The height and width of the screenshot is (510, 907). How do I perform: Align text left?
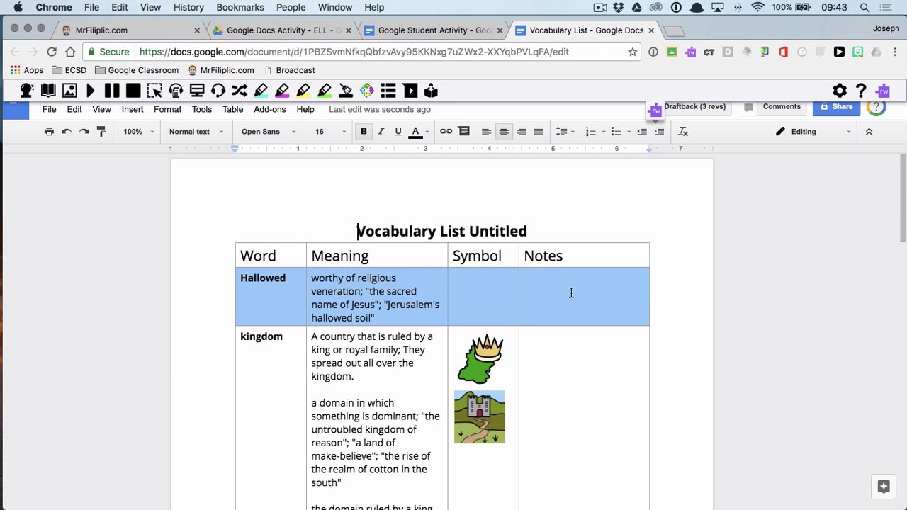pyautogui.click(x=486, y=132)
